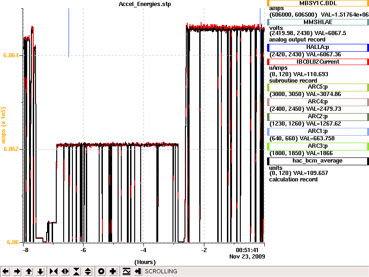The image size is (369, 277).
Task: Click the -8 hour tick label
Action: click(25, 250)
